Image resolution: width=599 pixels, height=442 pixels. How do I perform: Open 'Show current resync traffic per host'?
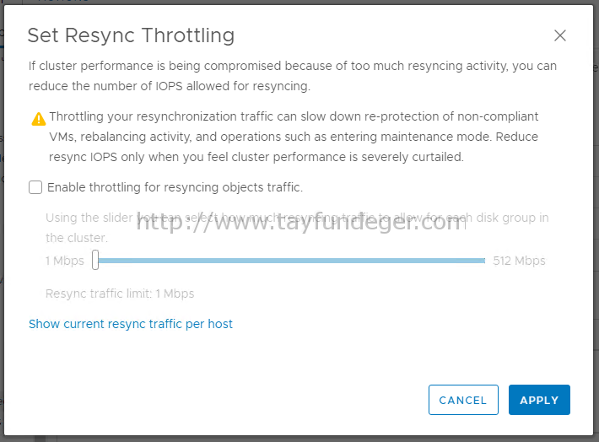(x=131, y=324)
